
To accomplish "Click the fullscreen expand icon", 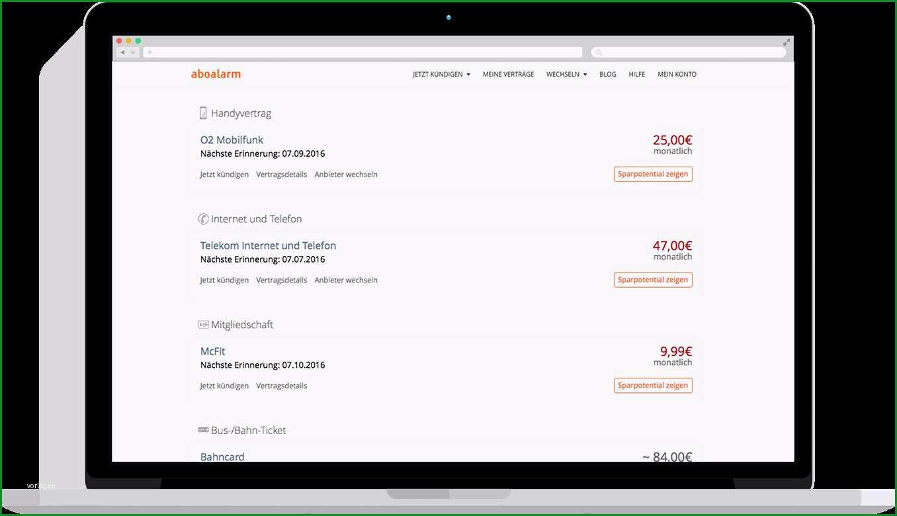I will (x=787, y=42).
